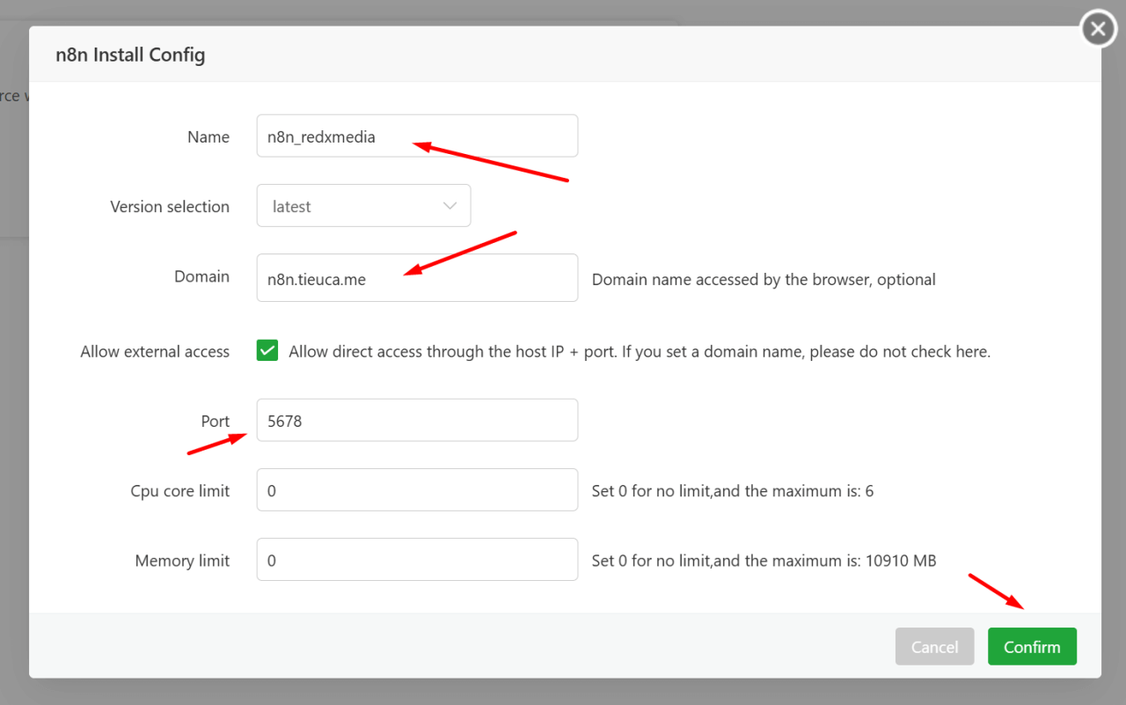Cancel the install config dialog
The height and width of the screenshot is (705, 1126).
coord(934,646)
